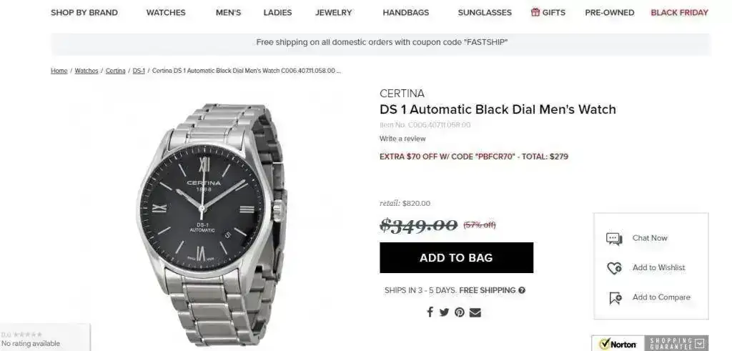Go to Certina breadcrumb link
This screenshot has width=732, height=351.
tap(115, 71)
